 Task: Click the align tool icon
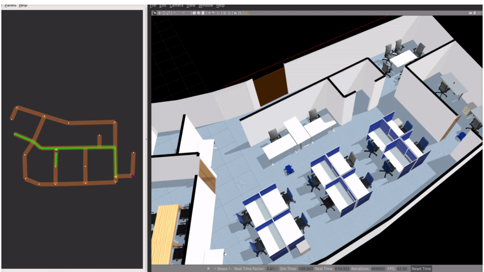[235, 13]
